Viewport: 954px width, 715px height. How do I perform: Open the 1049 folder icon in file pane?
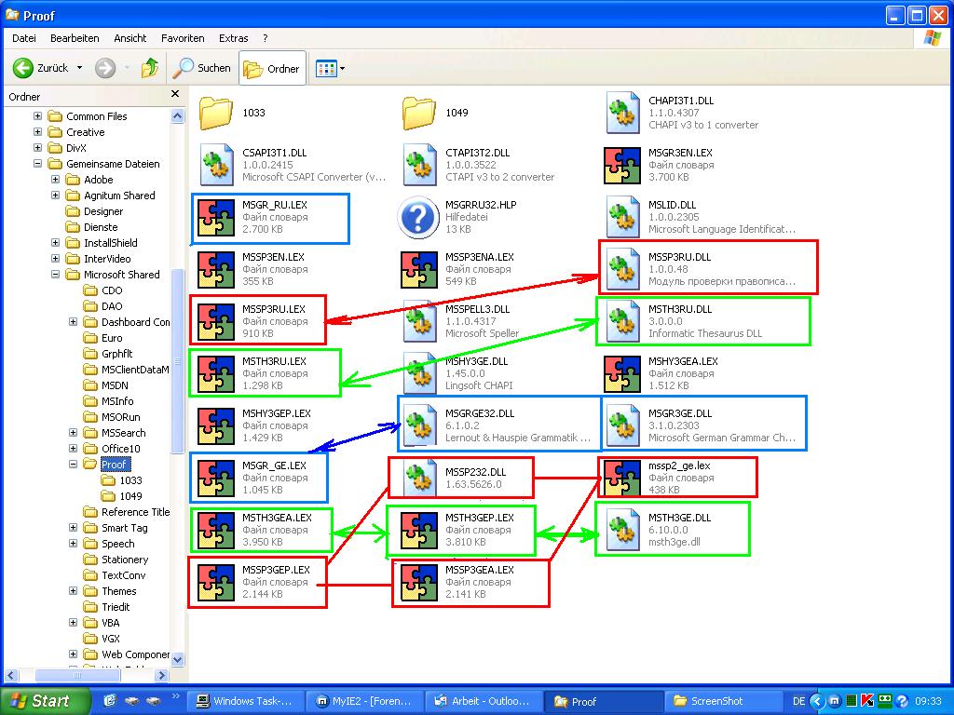click(x=418, y=113)
